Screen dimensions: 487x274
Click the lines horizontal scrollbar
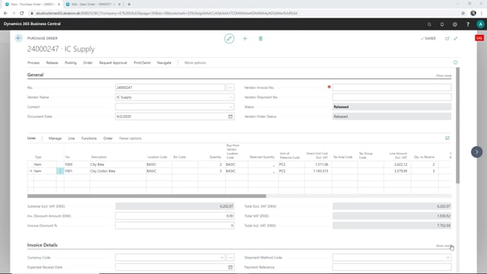click(147, 196)
